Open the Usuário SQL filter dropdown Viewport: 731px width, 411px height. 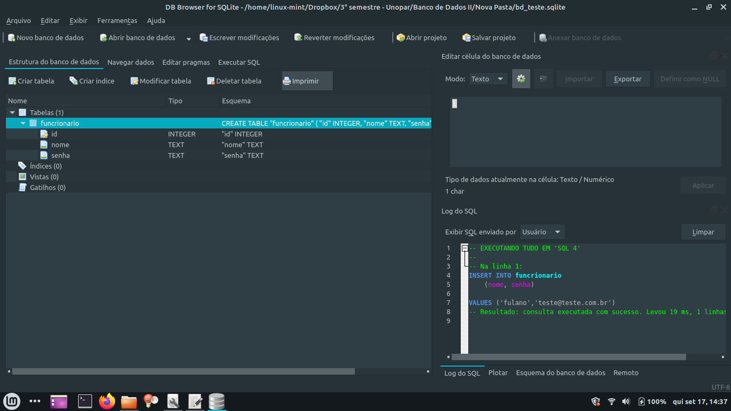pyautogui.click(x=542, y=232)
